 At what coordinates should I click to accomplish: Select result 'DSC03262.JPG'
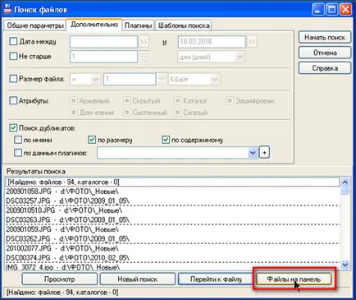[172, 239]
